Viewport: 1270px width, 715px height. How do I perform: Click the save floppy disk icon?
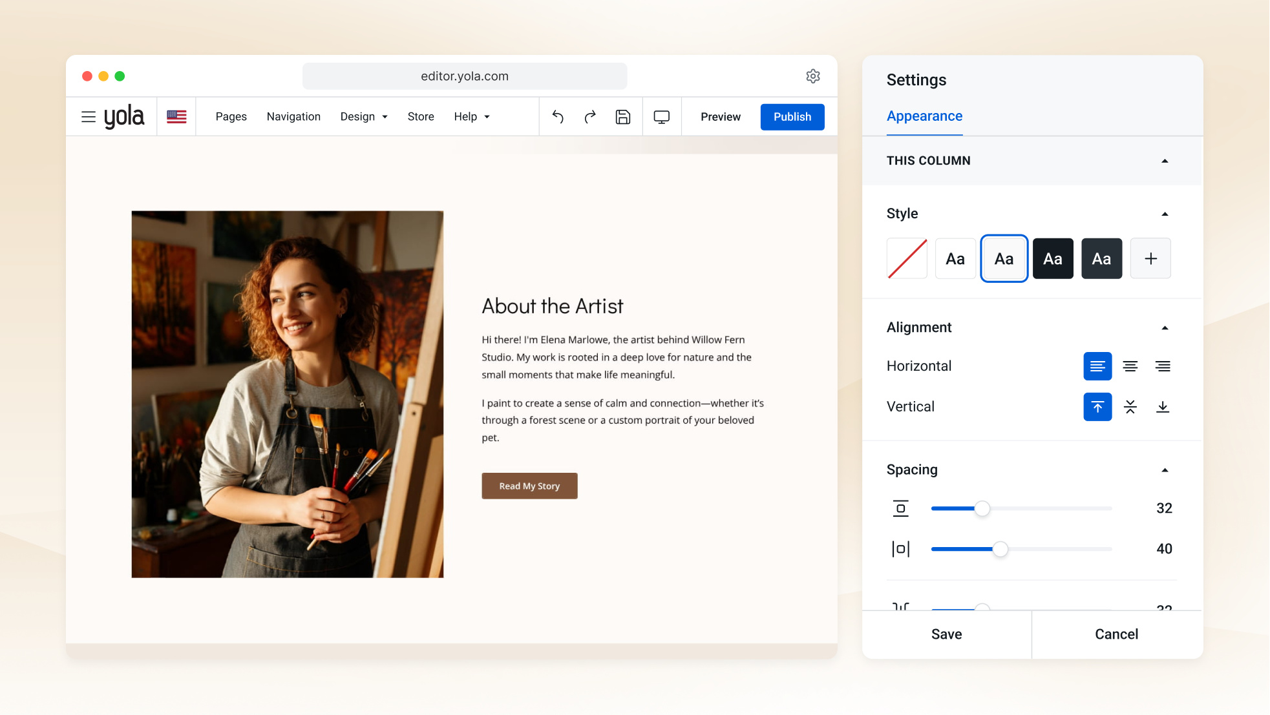point(623,117)
